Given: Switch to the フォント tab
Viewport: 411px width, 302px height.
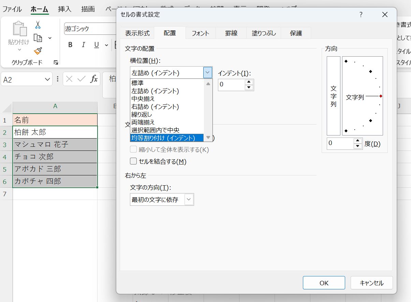Looking at the screenshot, I should point(200,33).
